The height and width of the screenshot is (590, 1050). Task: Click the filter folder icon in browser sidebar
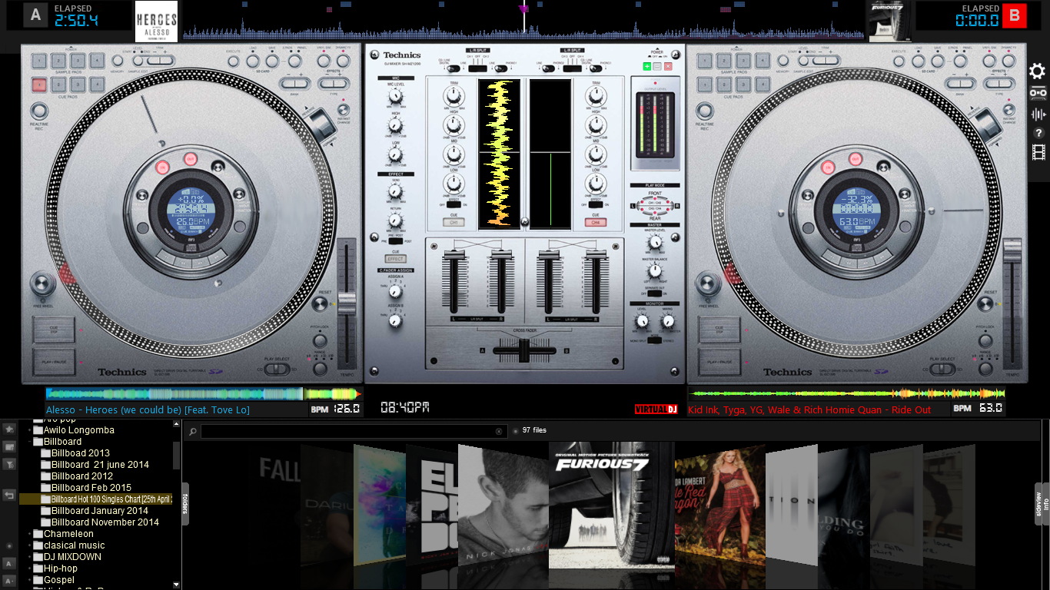coord(9,464)
